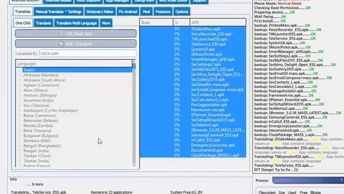Image resolution: width=344 pixels, height=194 pixels.
Task: Click the APK column header
Action: coord(218,23)
